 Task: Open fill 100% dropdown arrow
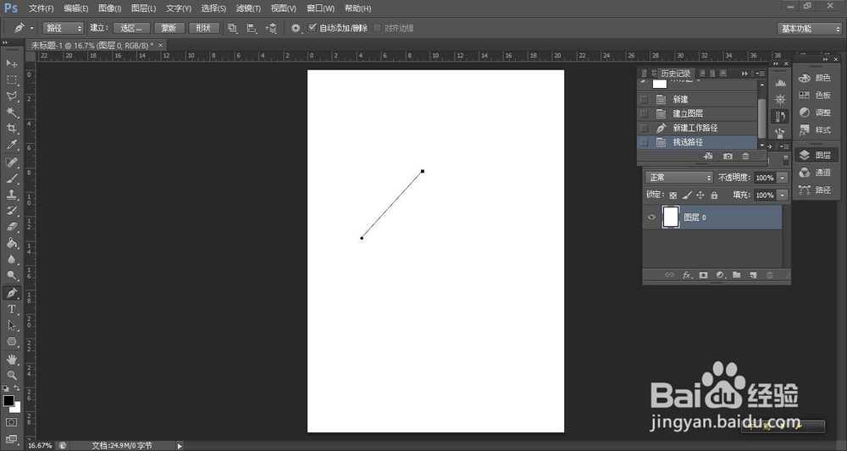[783, 195]
